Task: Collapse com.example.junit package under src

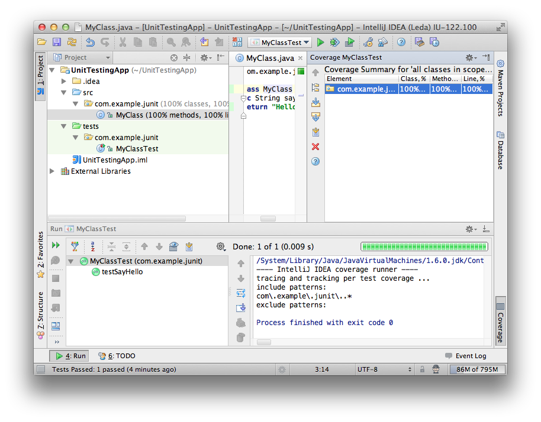Action: tap(76, 103)
